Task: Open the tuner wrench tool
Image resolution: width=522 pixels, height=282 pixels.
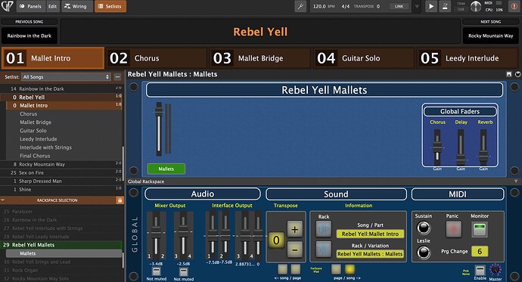Action: tap(300, 6)
